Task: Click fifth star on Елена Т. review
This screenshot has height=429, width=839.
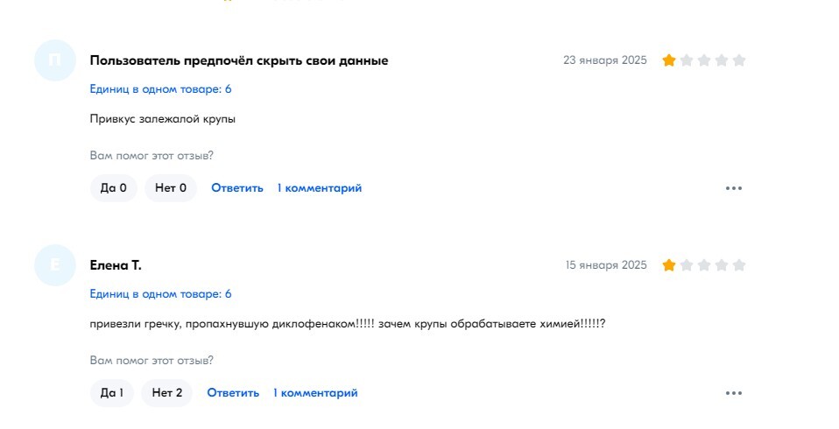Action: (739, 265)
